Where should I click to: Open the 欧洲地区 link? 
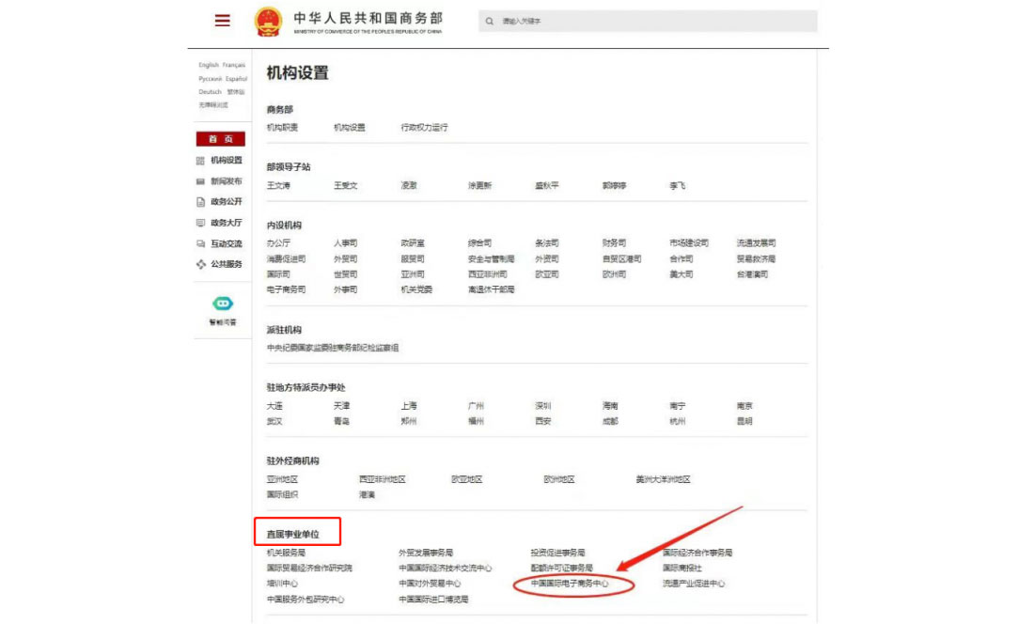[x=559, y=479]
